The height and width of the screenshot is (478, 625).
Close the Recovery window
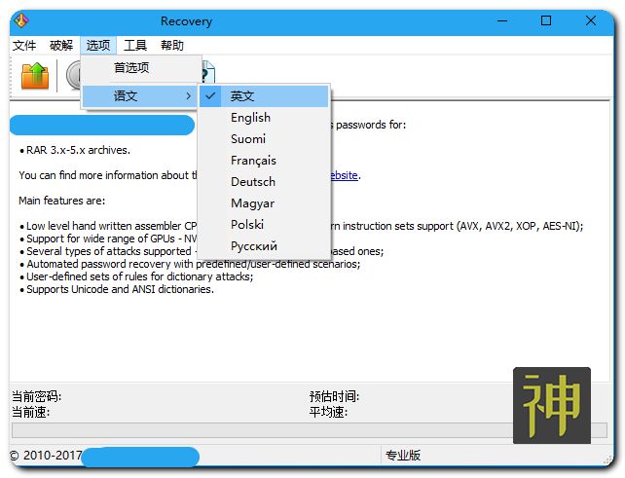tap(591, 20)
